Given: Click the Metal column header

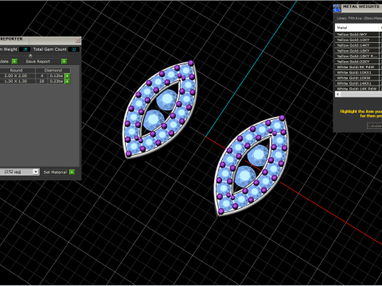Looking at the screenshot, I should coord(357,28).
